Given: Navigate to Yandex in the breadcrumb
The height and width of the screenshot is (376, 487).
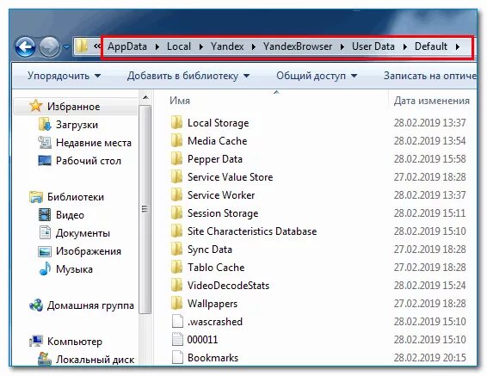Looking at the screenshot, I should (227, 46).
